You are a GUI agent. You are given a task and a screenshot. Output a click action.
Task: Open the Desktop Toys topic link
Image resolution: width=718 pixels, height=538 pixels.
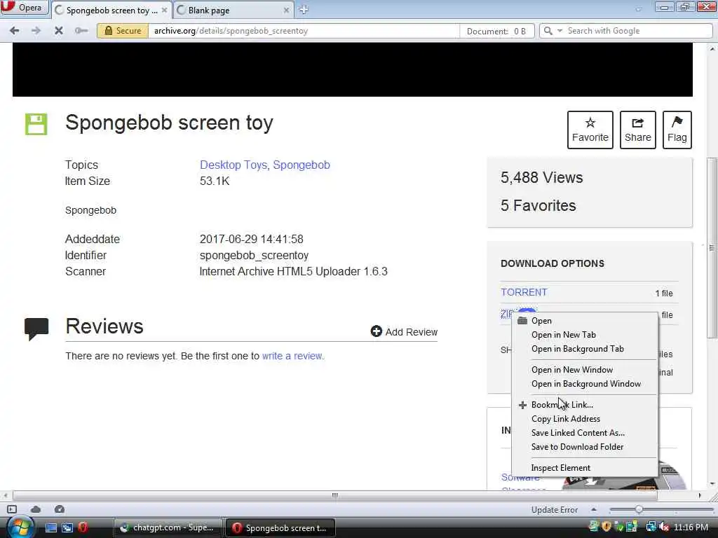coord(233,165)
